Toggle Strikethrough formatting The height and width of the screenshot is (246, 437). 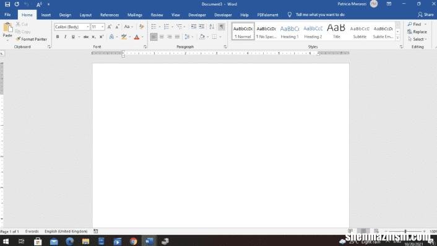(86, 37)
